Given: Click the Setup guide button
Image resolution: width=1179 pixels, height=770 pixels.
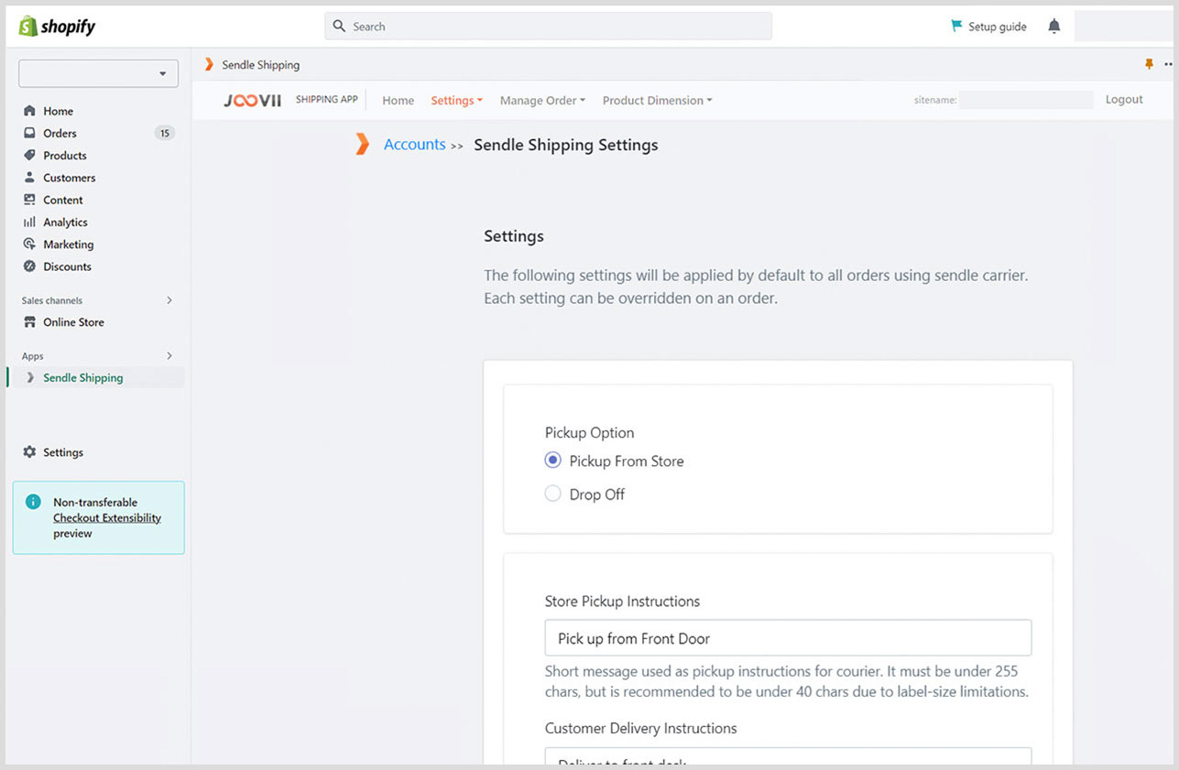Looking at the screenshot, I should click(x=988, y=27).
